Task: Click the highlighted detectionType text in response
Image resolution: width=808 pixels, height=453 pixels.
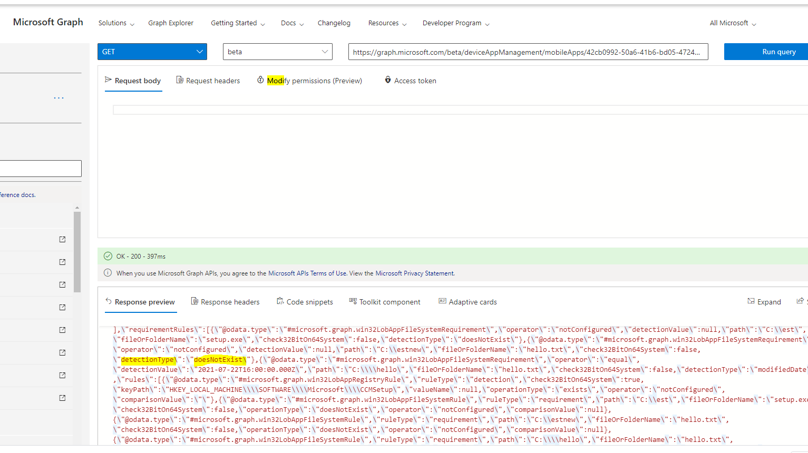Action: [148, 360]
